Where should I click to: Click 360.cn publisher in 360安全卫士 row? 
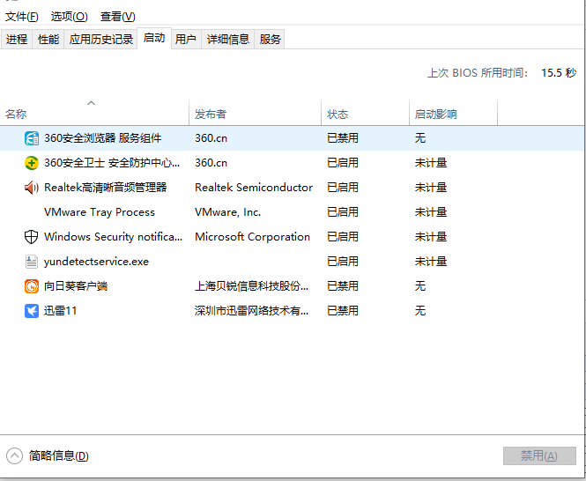coord(211,163)
